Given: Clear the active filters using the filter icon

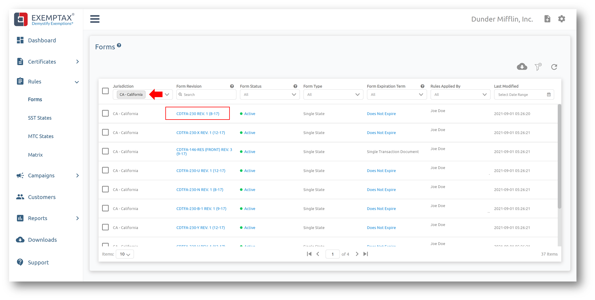Looking at the screenshot, I should pos(538,67).
